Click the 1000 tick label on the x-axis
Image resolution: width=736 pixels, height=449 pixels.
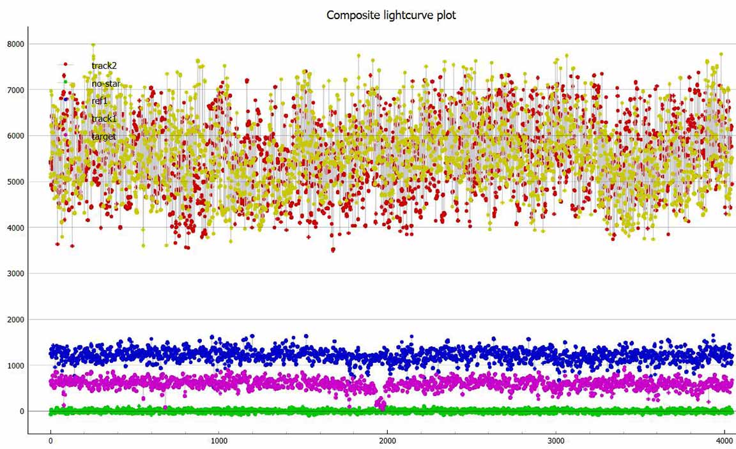(x=219, y=440)
